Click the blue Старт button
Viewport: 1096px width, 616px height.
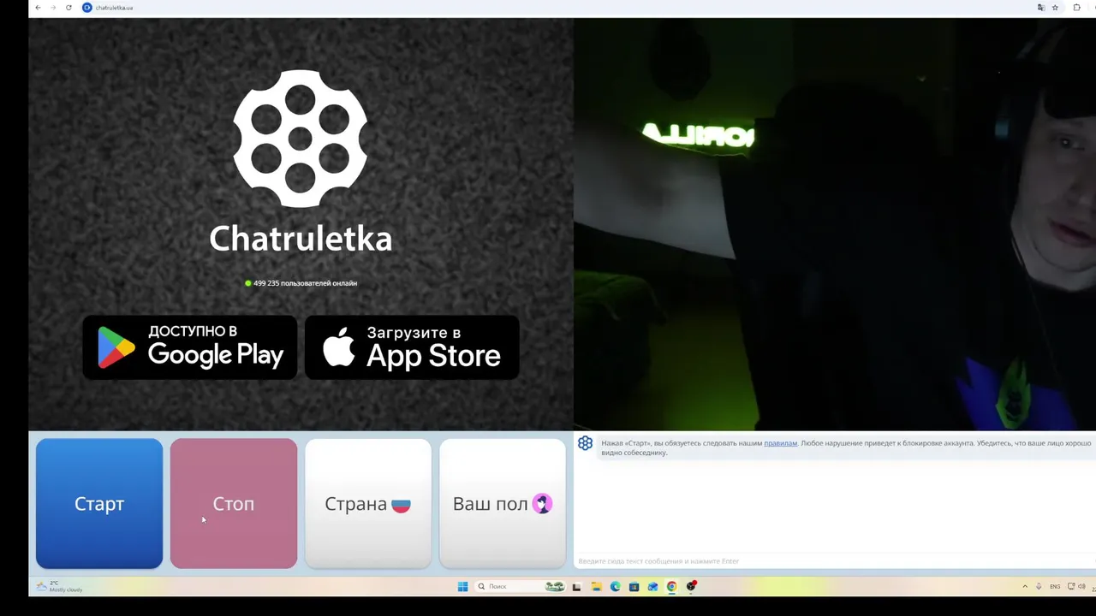(x=99, y=504)
